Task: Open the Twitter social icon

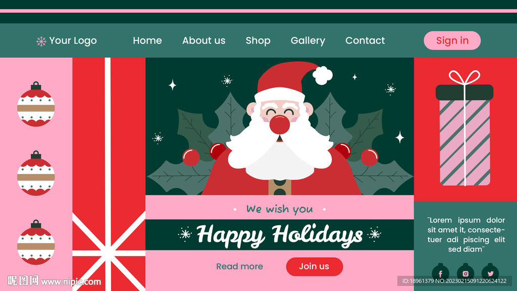Action: (x=490, y=273)
